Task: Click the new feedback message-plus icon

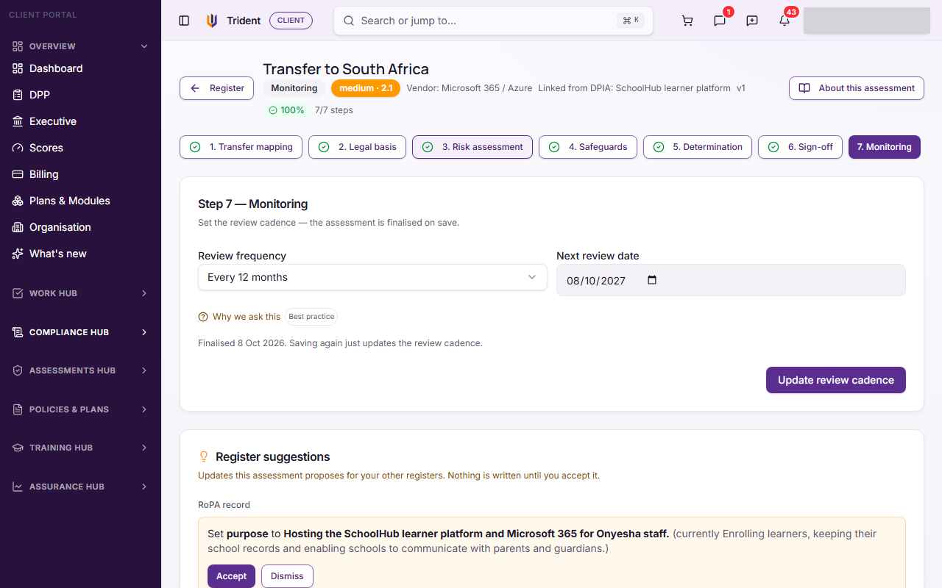Action: pos(752,21)
